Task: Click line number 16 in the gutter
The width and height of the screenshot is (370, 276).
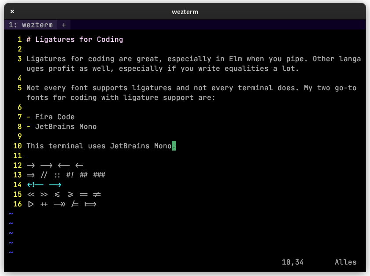Action: 18,204
